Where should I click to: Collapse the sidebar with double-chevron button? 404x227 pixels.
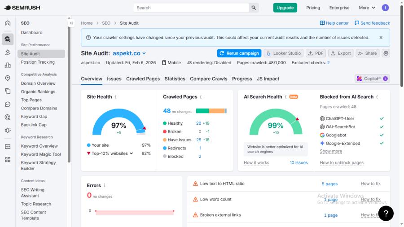(71, 23)
